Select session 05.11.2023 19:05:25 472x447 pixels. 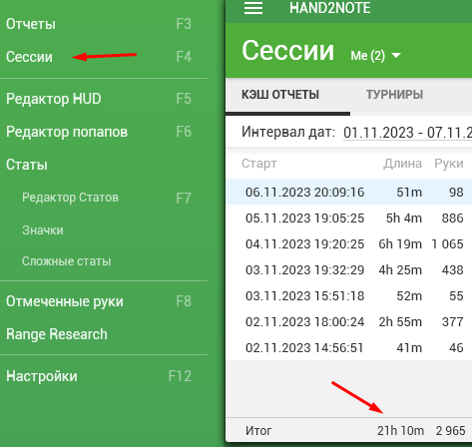[349, 218]
